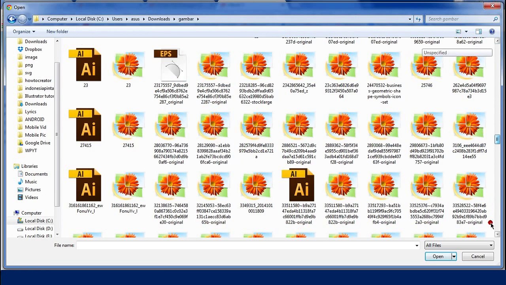The image size is (506, 285).
Task: Select the picture file named 27415
Action: pos(128,128)
